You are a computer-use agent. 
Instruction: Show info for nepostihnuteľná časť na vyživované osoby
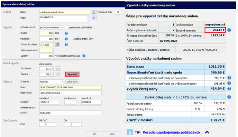point(229,83)
